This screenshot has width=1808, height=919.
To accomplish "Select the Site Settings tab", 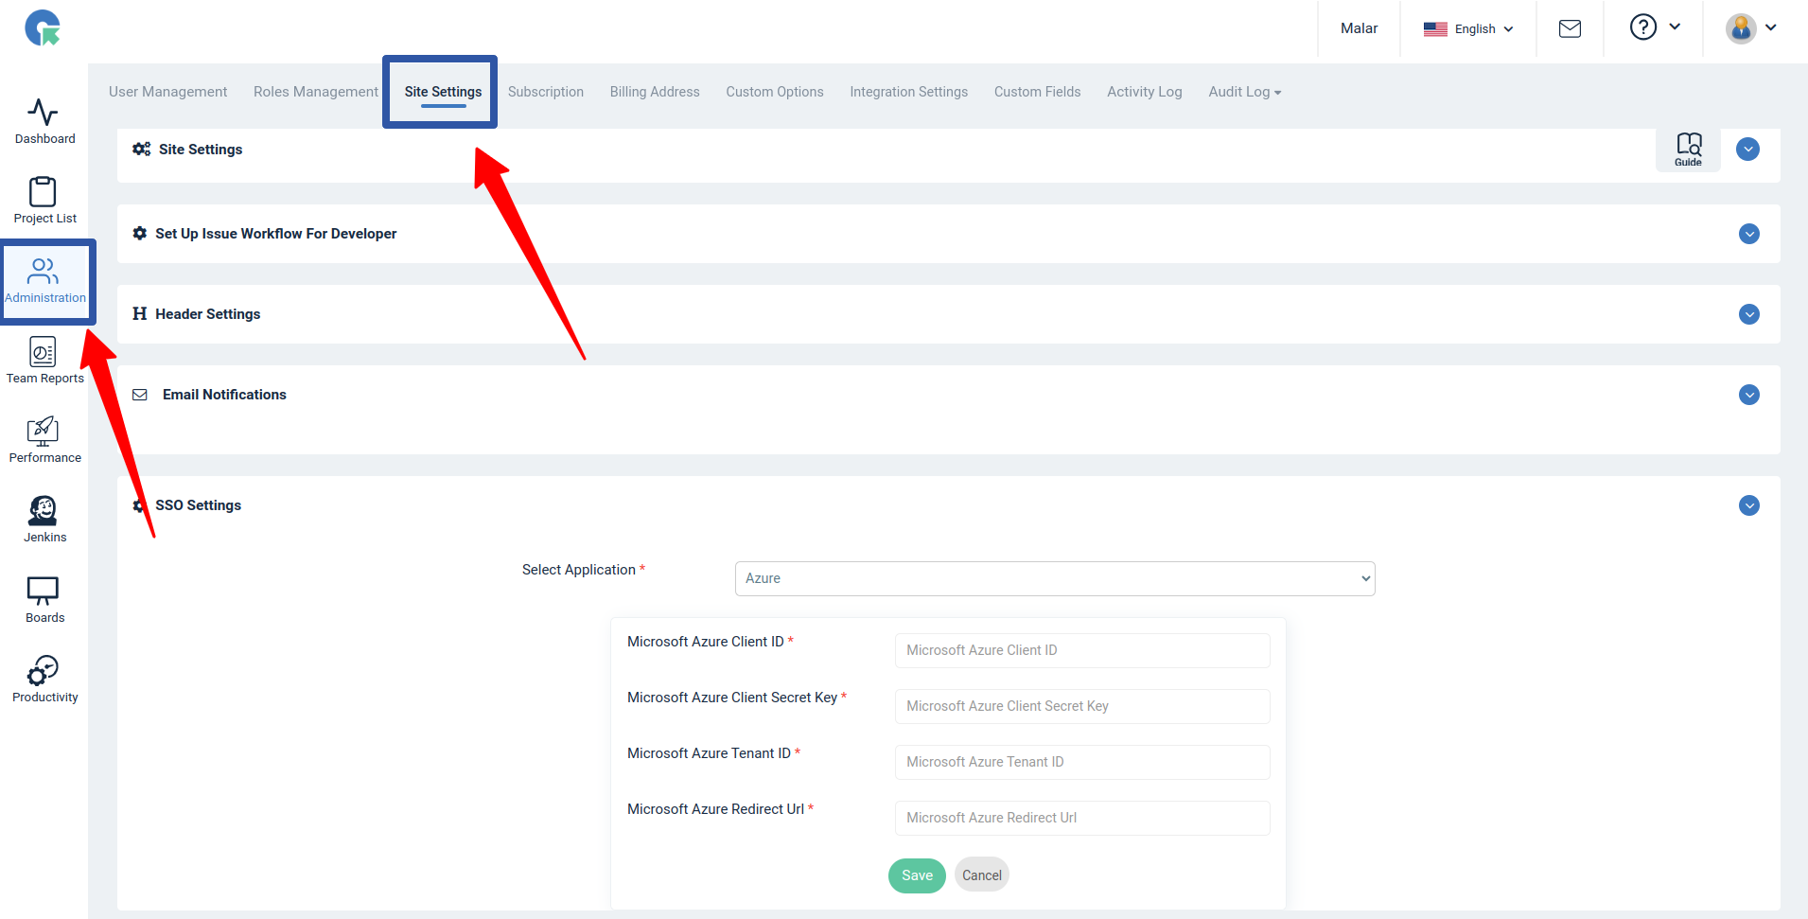I will [x=443, y=92].
